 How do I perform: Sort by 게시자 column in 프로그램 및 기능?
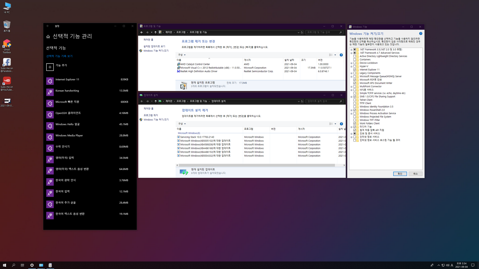263,60
